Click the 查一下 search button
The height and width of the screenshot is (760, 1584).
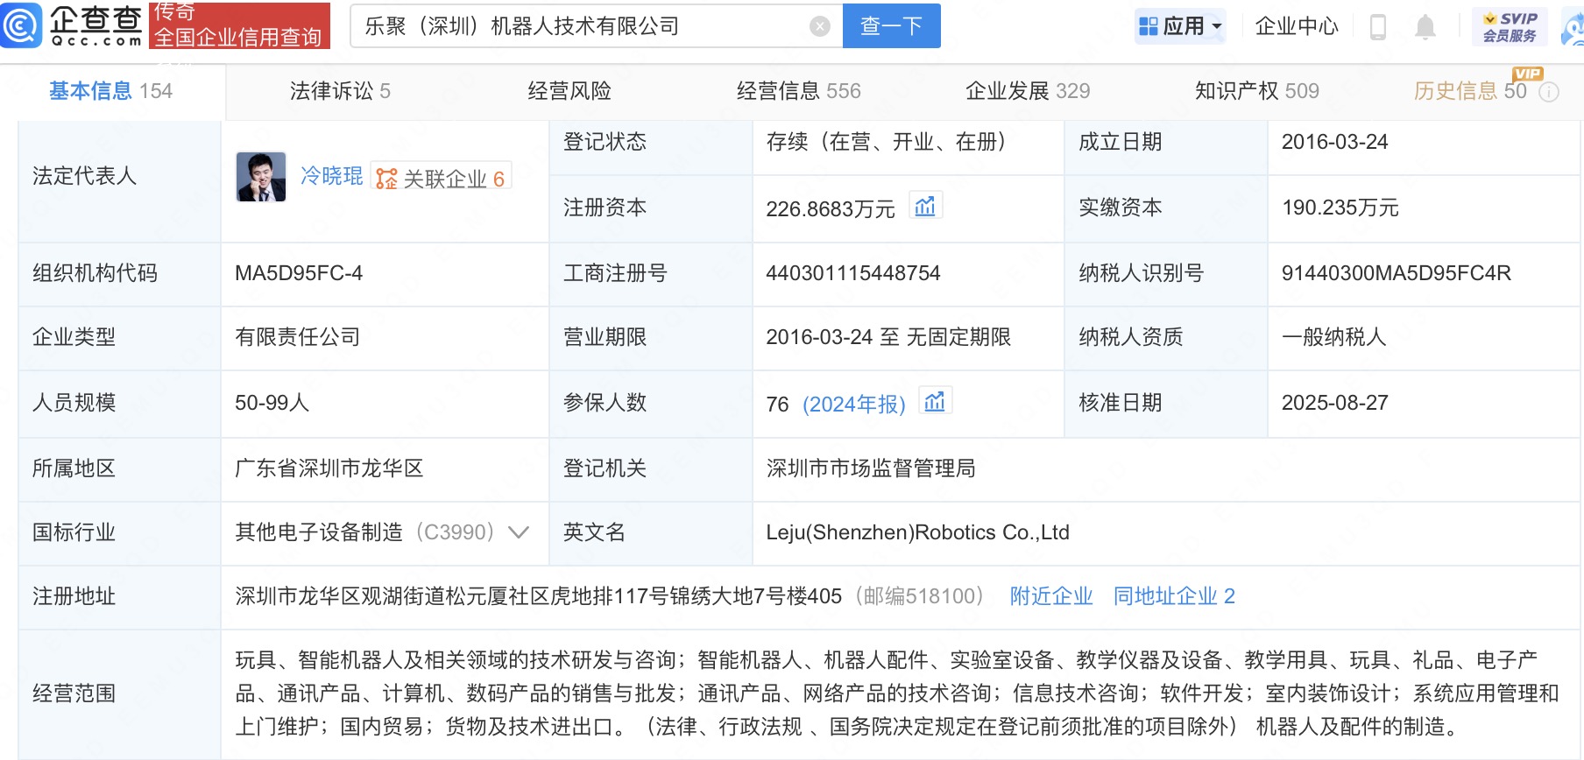[891, 26]
